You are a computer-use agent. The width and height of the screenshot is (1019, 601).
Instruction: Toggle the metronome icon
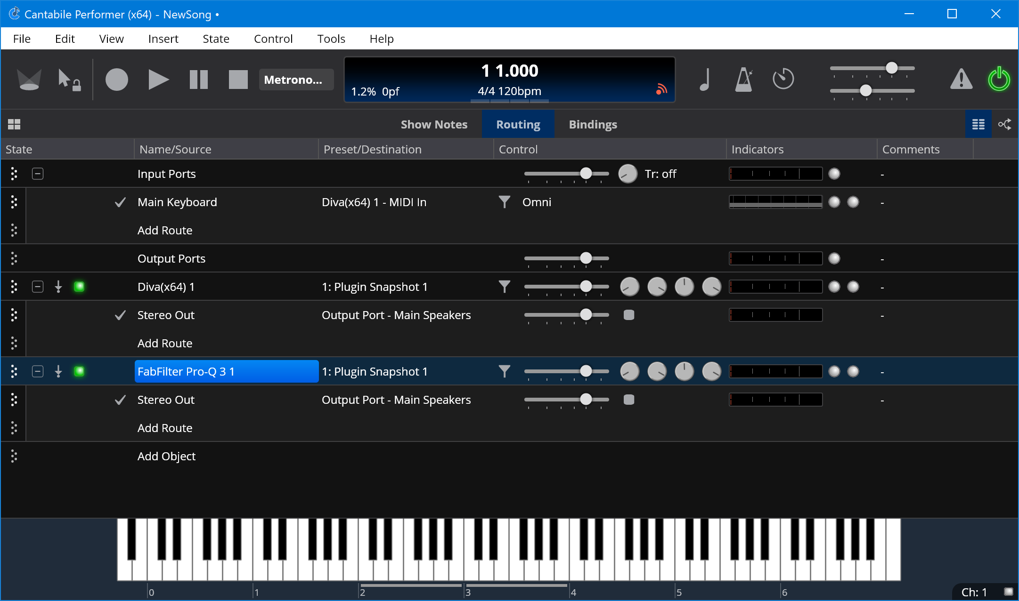pyautogui.click(x=744, y=79)
